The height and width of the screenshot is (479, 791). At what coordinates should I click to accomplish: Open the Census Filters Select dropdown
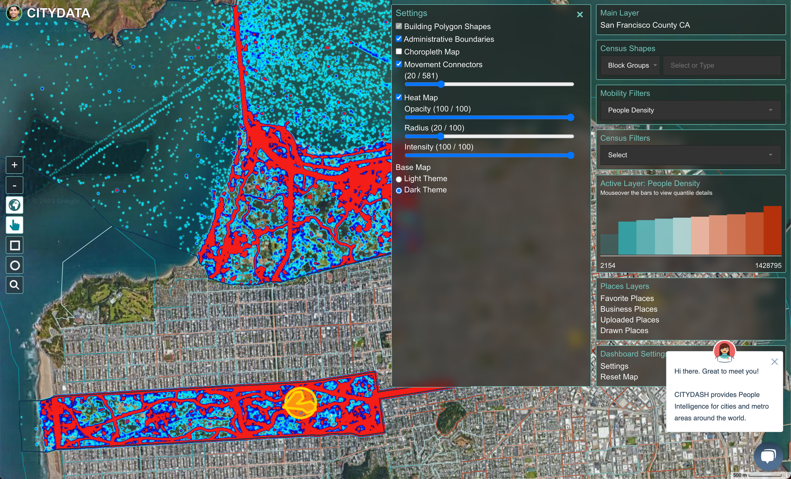[690, 155]
